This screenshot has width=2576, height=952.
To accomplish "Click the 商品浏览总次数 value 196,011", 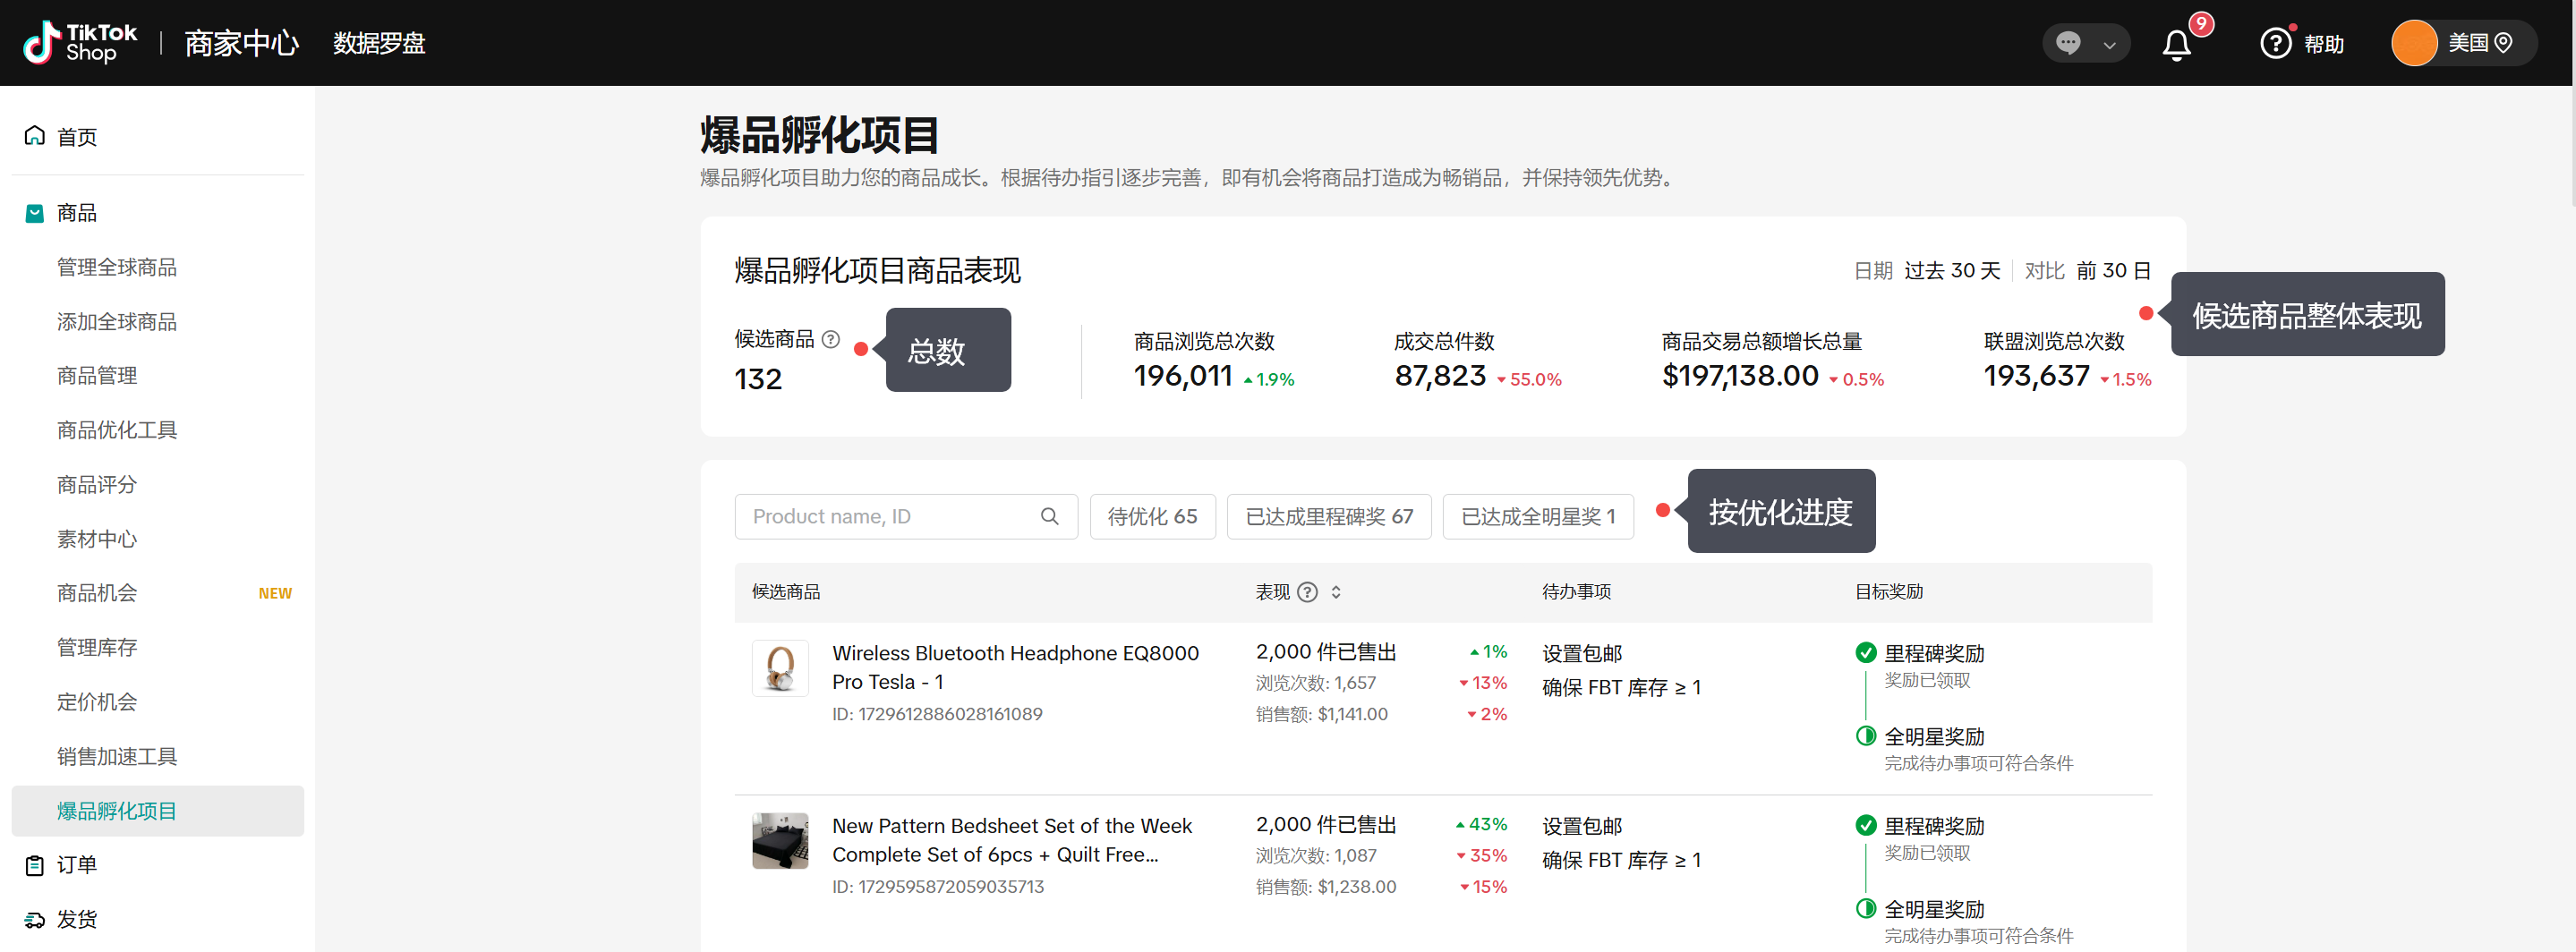I will [1182, 376].
